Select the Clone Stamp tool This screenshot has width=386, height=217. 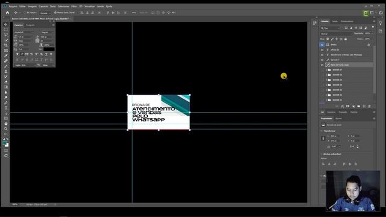(x=6, y=71)
